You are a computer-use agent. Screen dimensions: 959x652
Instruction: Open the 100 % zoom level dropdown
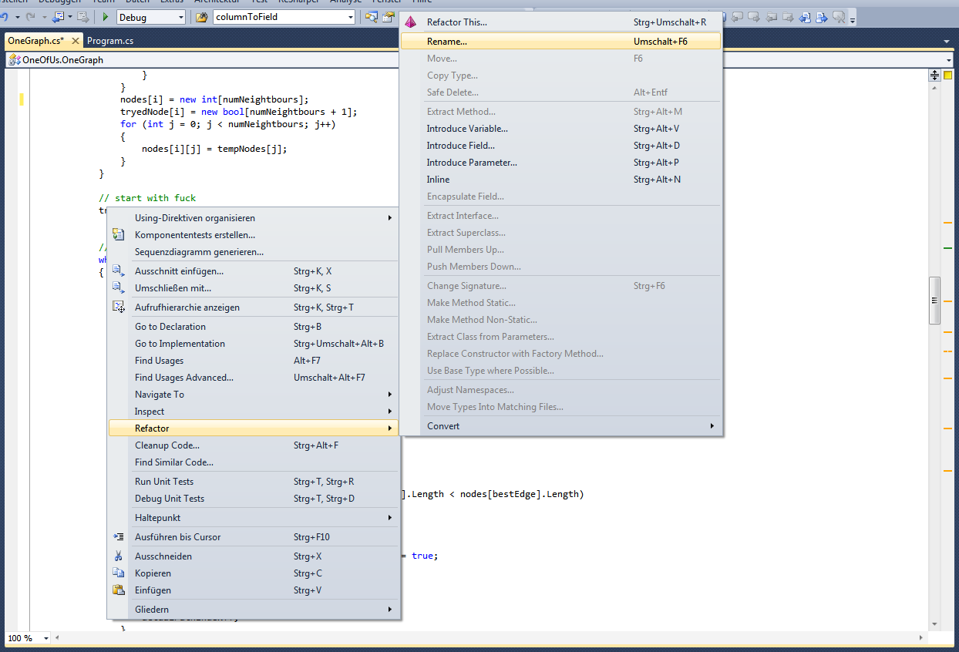[46, 638]
